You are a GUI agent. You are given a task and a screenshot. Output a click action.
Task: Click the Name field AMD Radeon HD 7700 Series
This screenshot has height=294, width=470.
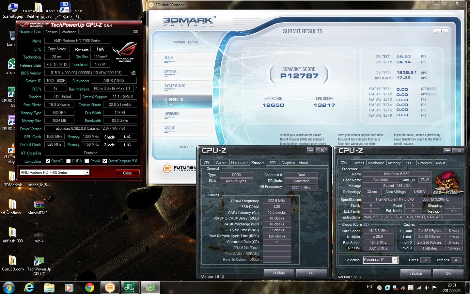pos(77,41)
